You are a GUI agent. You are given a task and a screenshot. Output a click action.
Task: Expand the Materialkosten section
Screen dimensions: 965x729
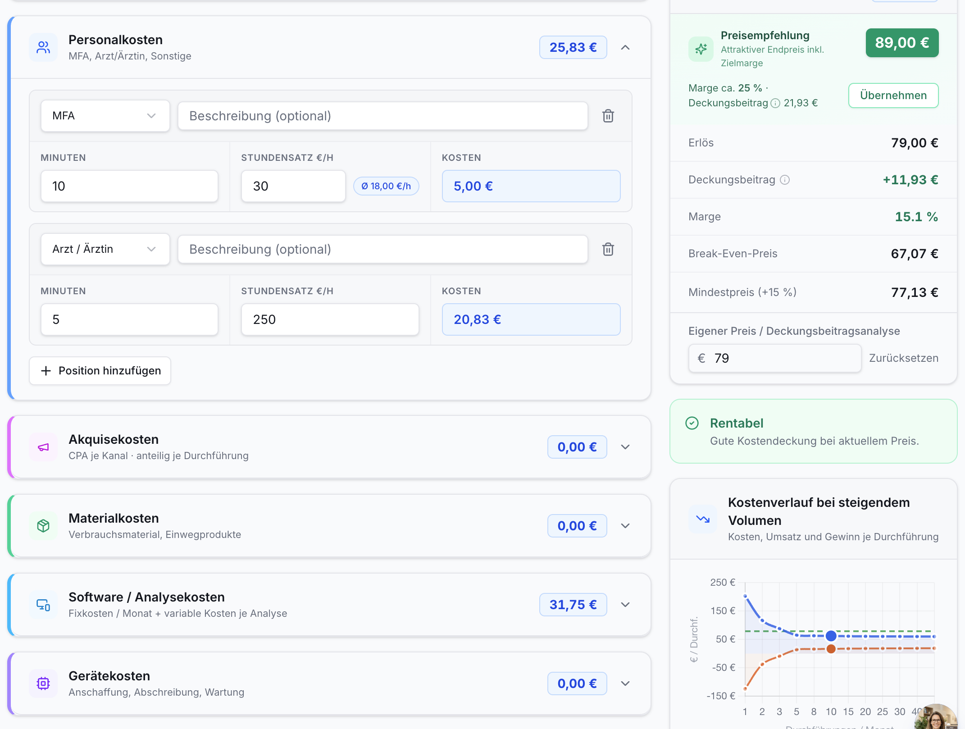pos(625,526)
